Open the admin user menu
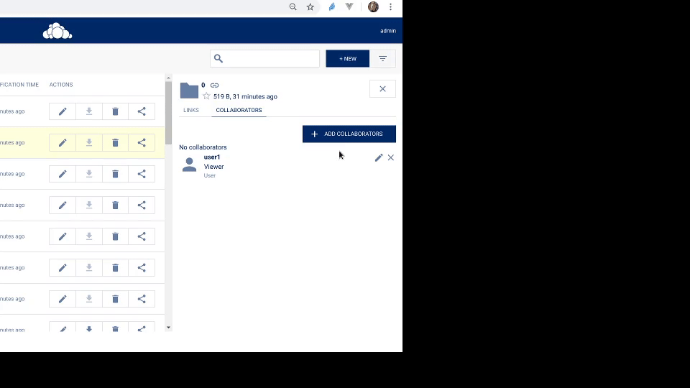Image resolution: width=690 pixels, height=388 pixels. coord(387,31)
